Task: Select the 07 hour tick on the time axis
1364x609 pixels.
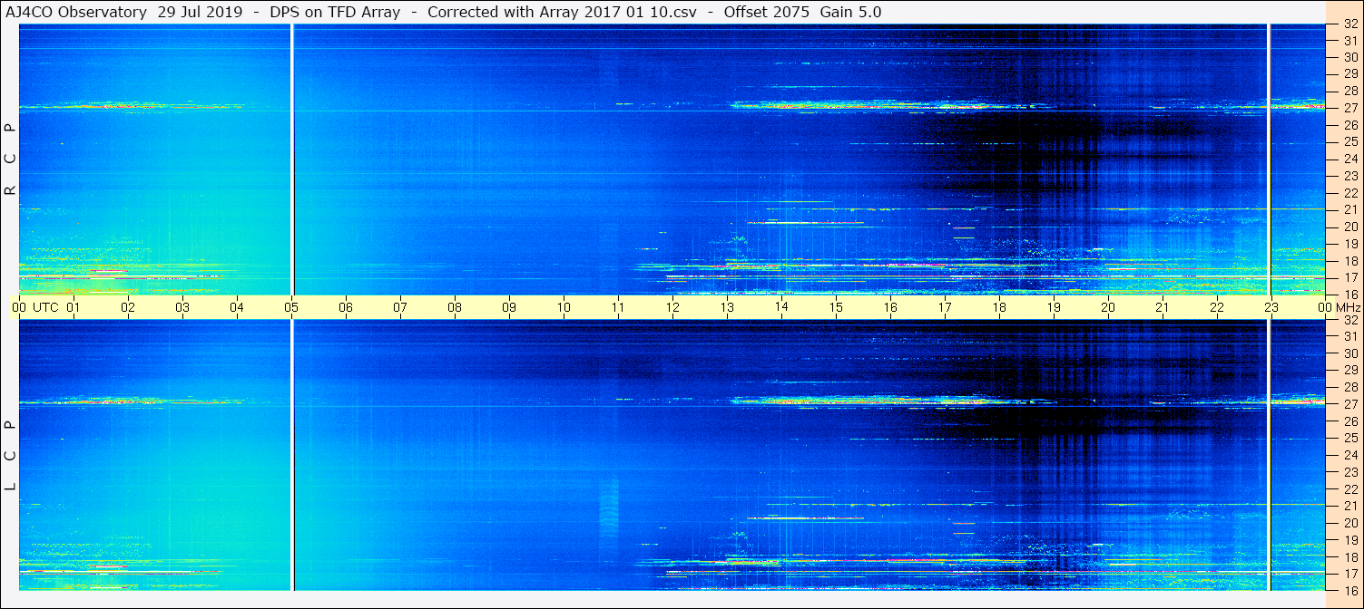Action: click(400, 307)
